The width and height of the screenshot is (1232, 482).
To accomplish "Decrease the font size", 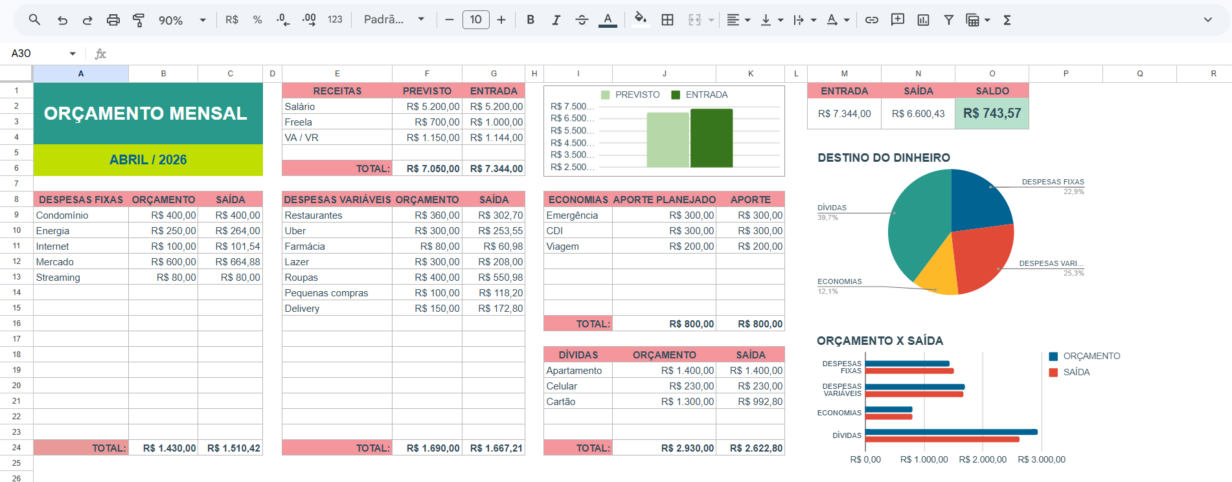I will tap(449, 20).
